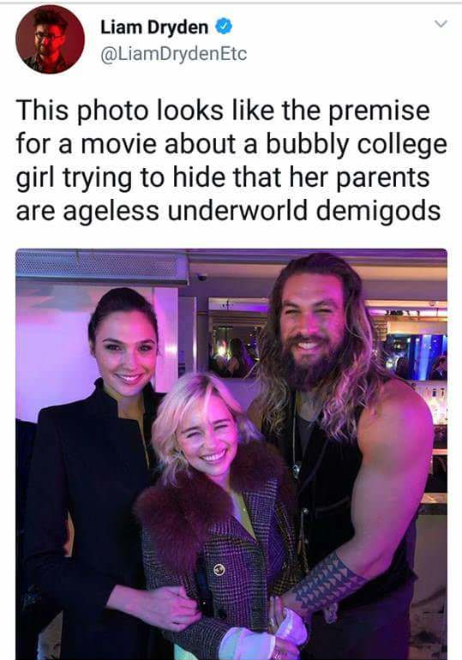Open the Liam Dryden display name

(x=154, y=27)
